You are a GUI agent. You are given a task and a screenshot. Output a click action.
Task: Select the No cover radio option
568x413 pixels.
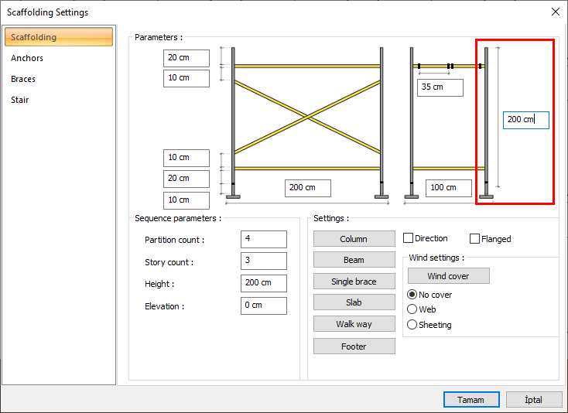(412, 295)
